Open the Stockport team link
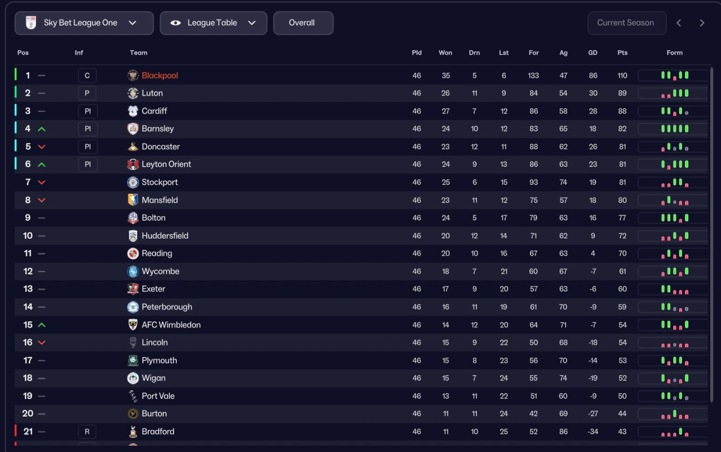Viewport: 721px width, 452px height. [159, 182]
